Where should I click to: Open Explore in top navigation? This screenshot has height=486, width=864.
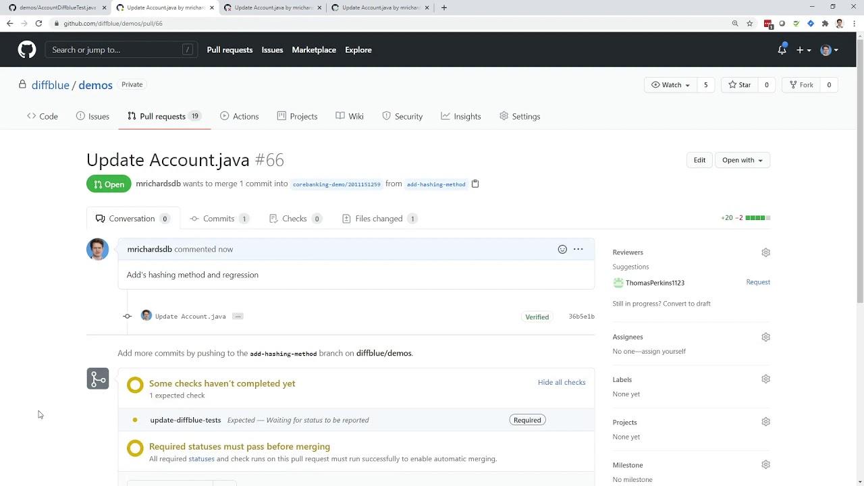(x=358, y=50)
